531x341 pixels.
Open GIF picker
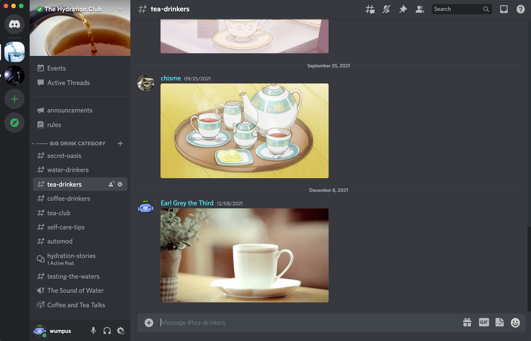coord(484,322)
